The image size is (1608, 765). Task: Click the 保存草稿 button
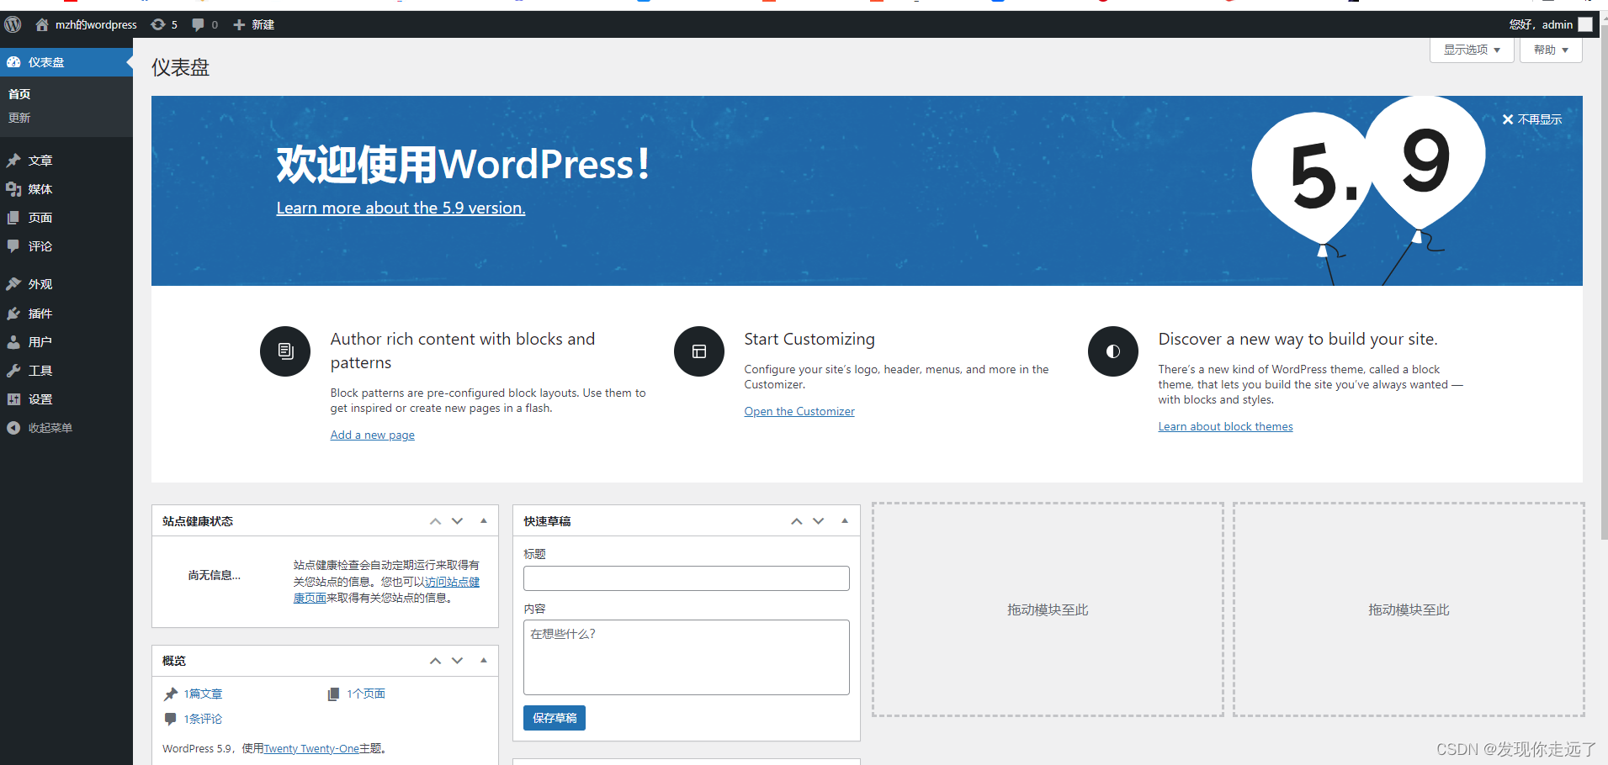point(555,718)
